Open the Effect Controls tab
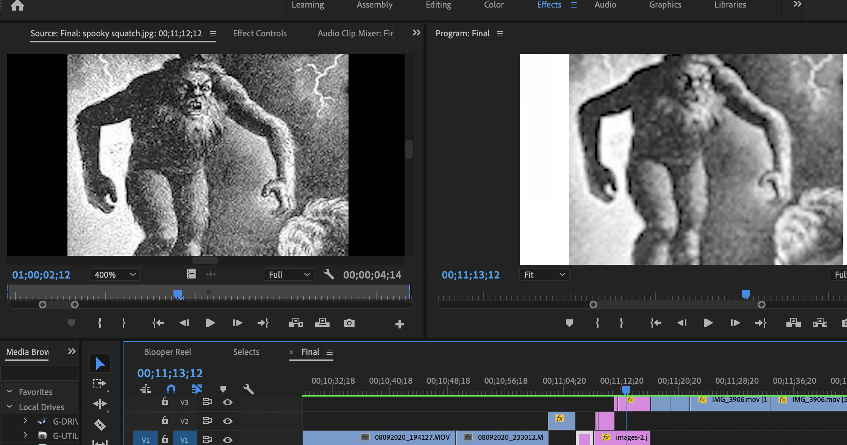Image resolution: width=847 pixels, height=445 pixels. pyautogui.click(x=259, y=33)
